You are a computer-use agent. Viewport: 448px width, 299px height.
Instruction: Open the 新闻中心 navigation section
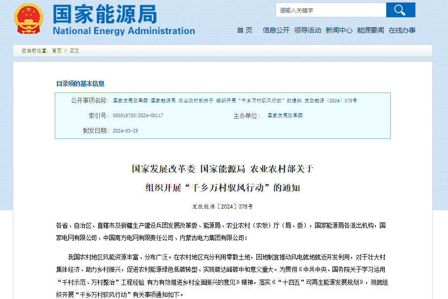(339, 30)
